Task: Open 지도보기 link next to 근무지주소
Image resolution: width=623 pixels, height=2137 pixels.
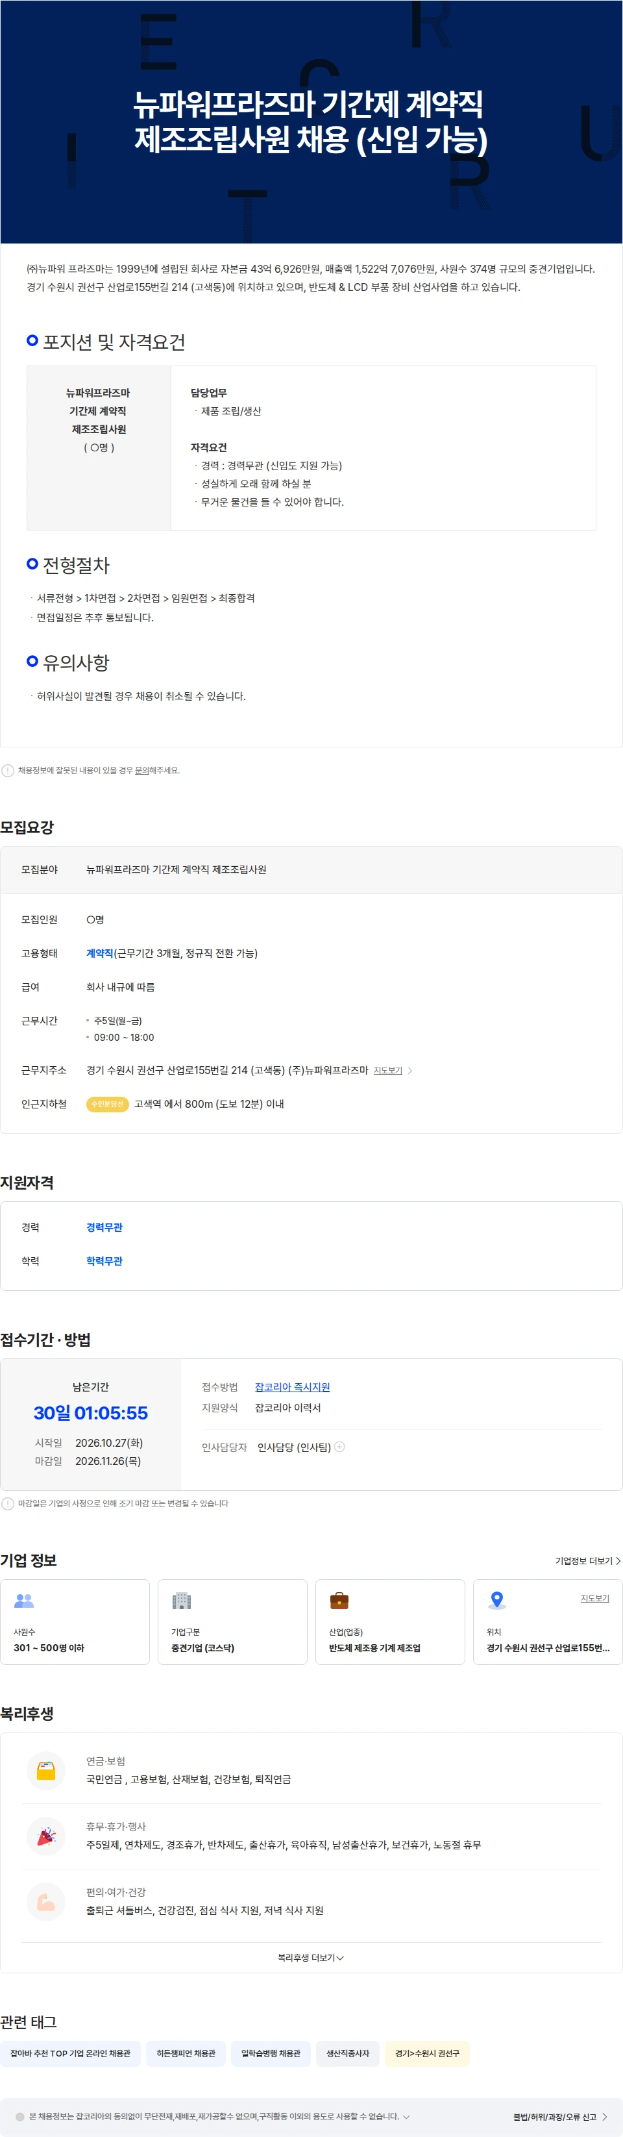Action: [387, 1070]
